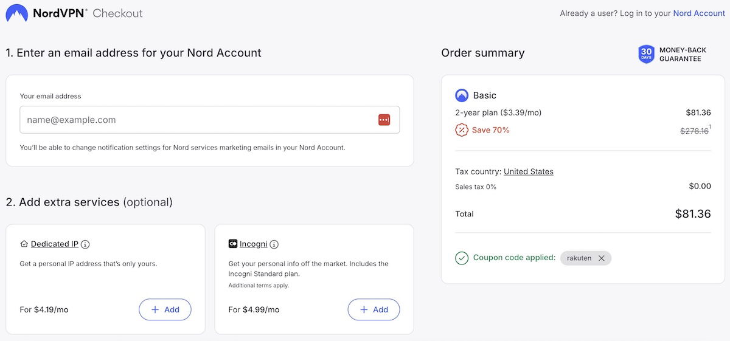Click the password manager icon in email field
Image resolution: width=730 pixels, height=341 pixels.
[384, 120]
